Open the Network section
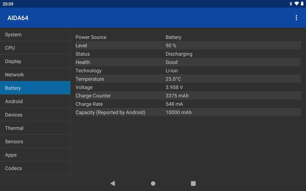Screen dimensions: 306x191 [35, 75]
